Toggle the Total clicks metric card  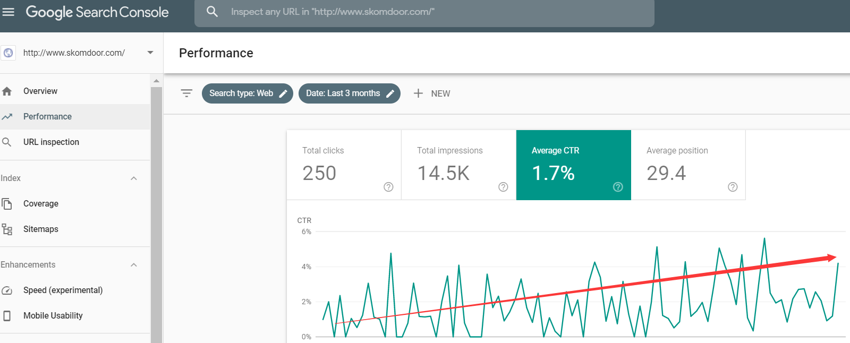(x=344, y=165)
